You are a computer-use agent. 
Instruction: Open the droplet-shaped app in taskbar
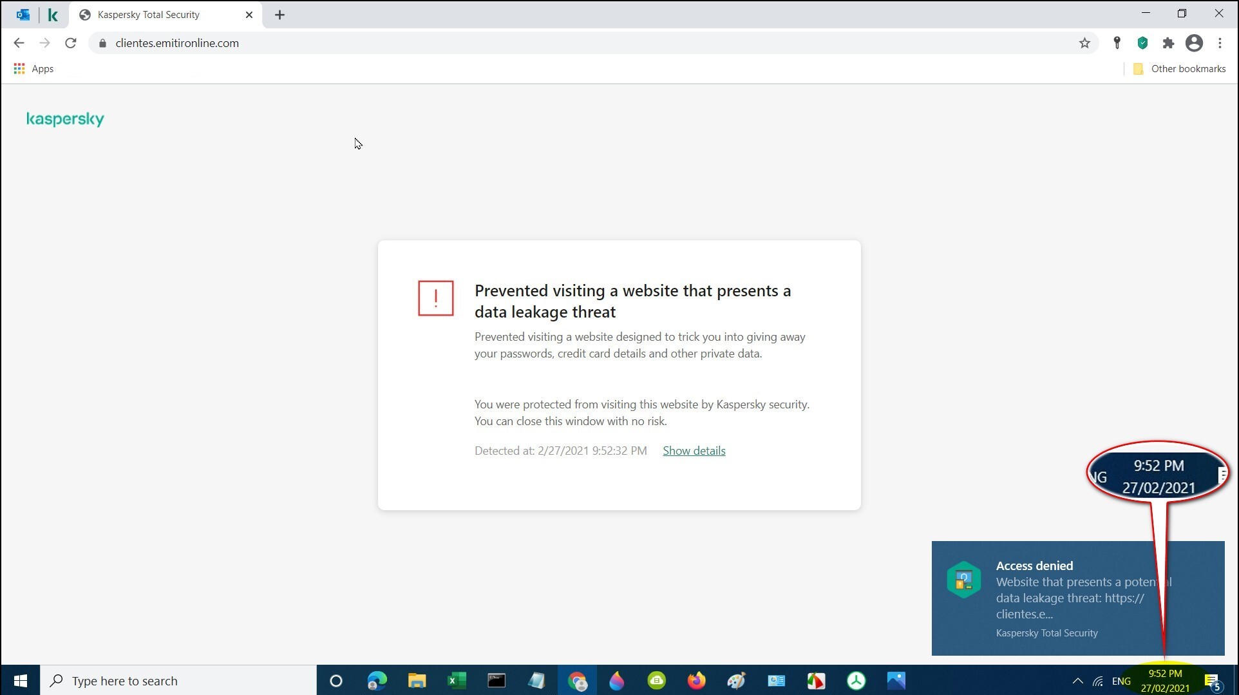616,681
